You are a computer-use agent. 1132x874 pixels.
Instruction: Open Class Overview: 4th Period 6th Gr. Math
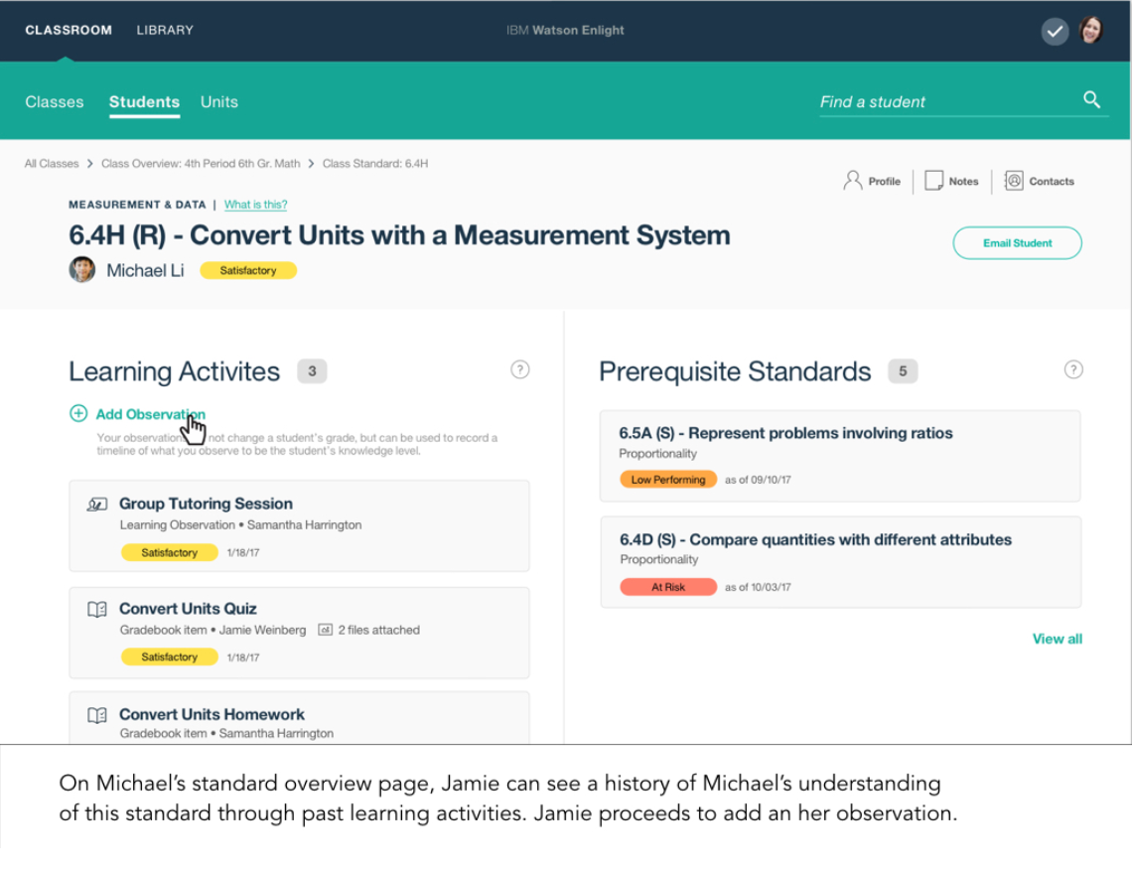(201, 164)
